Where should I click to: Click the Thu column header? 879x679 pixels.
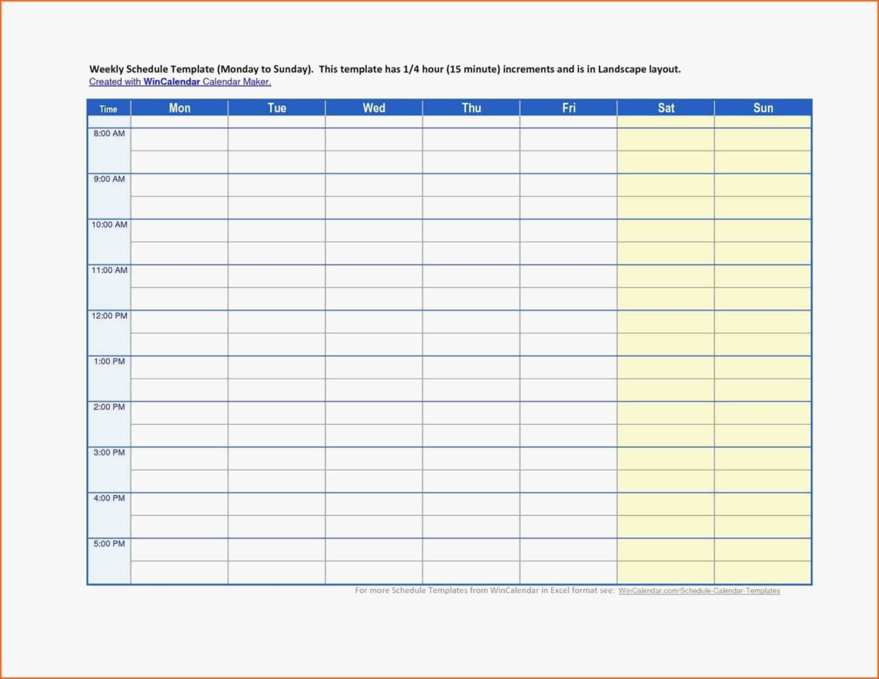(x=471, y=108)
